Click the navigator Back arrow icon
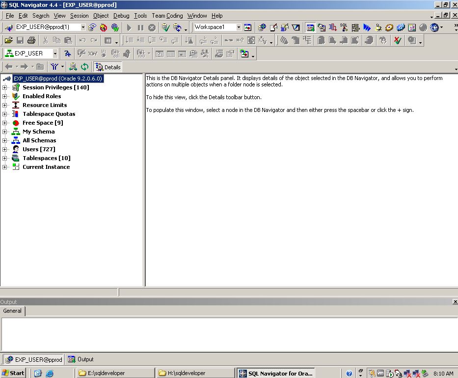This screenshot has height=378, width=458. [9, 67]
